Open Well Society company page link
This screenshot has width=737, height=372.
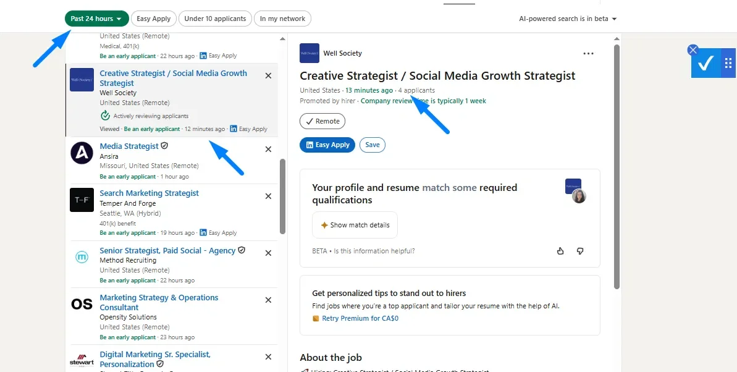342,53
